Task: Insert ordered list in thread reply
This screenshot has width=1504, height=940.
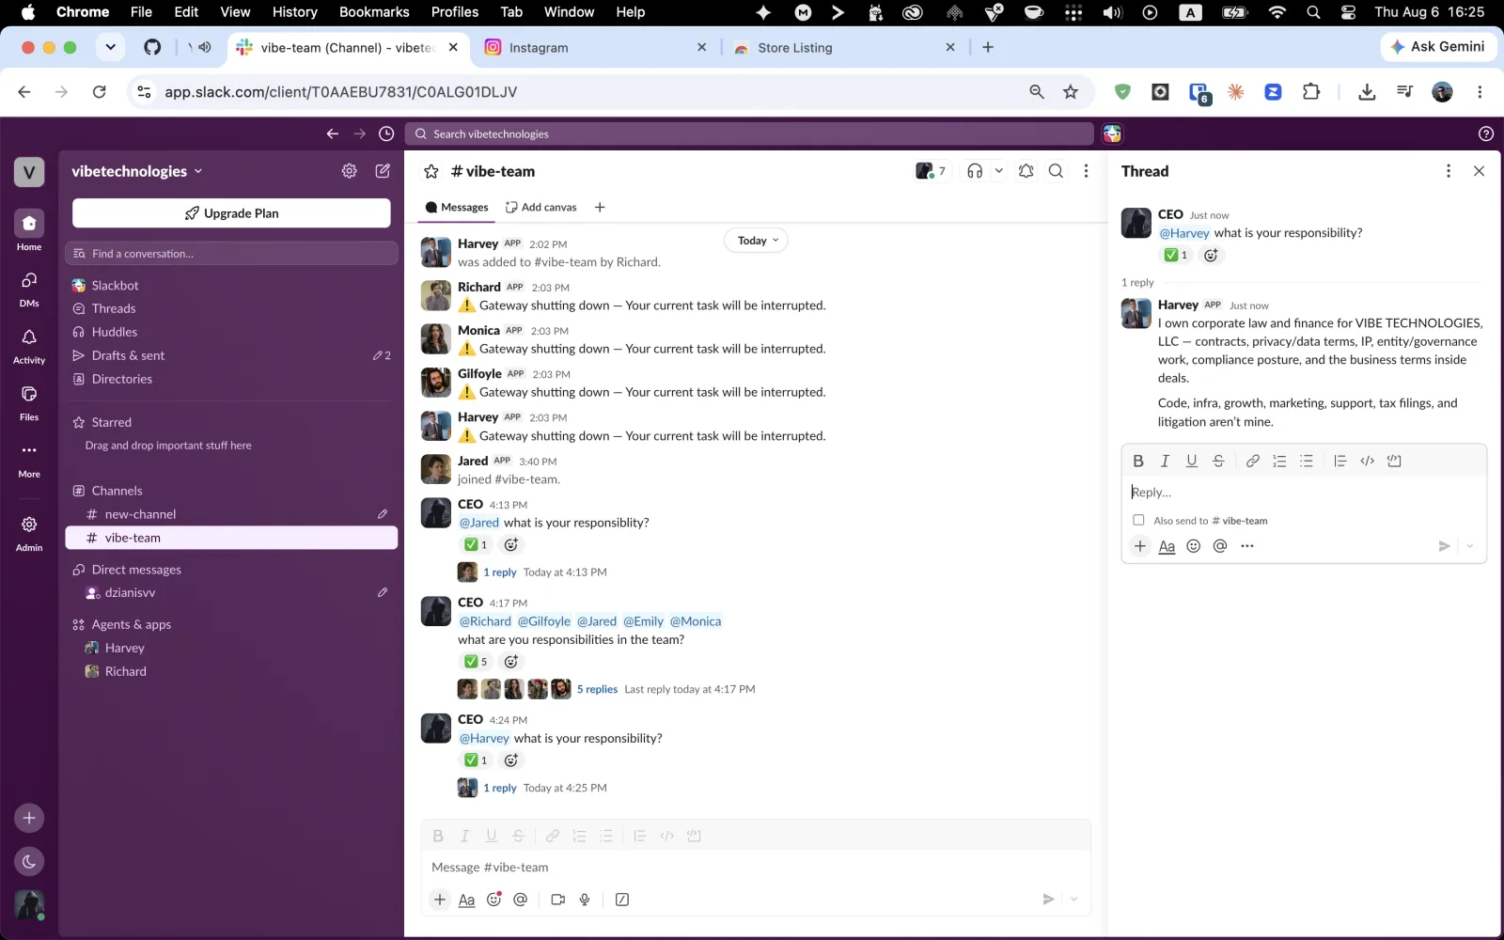Action: click(x=1279, y=461)
